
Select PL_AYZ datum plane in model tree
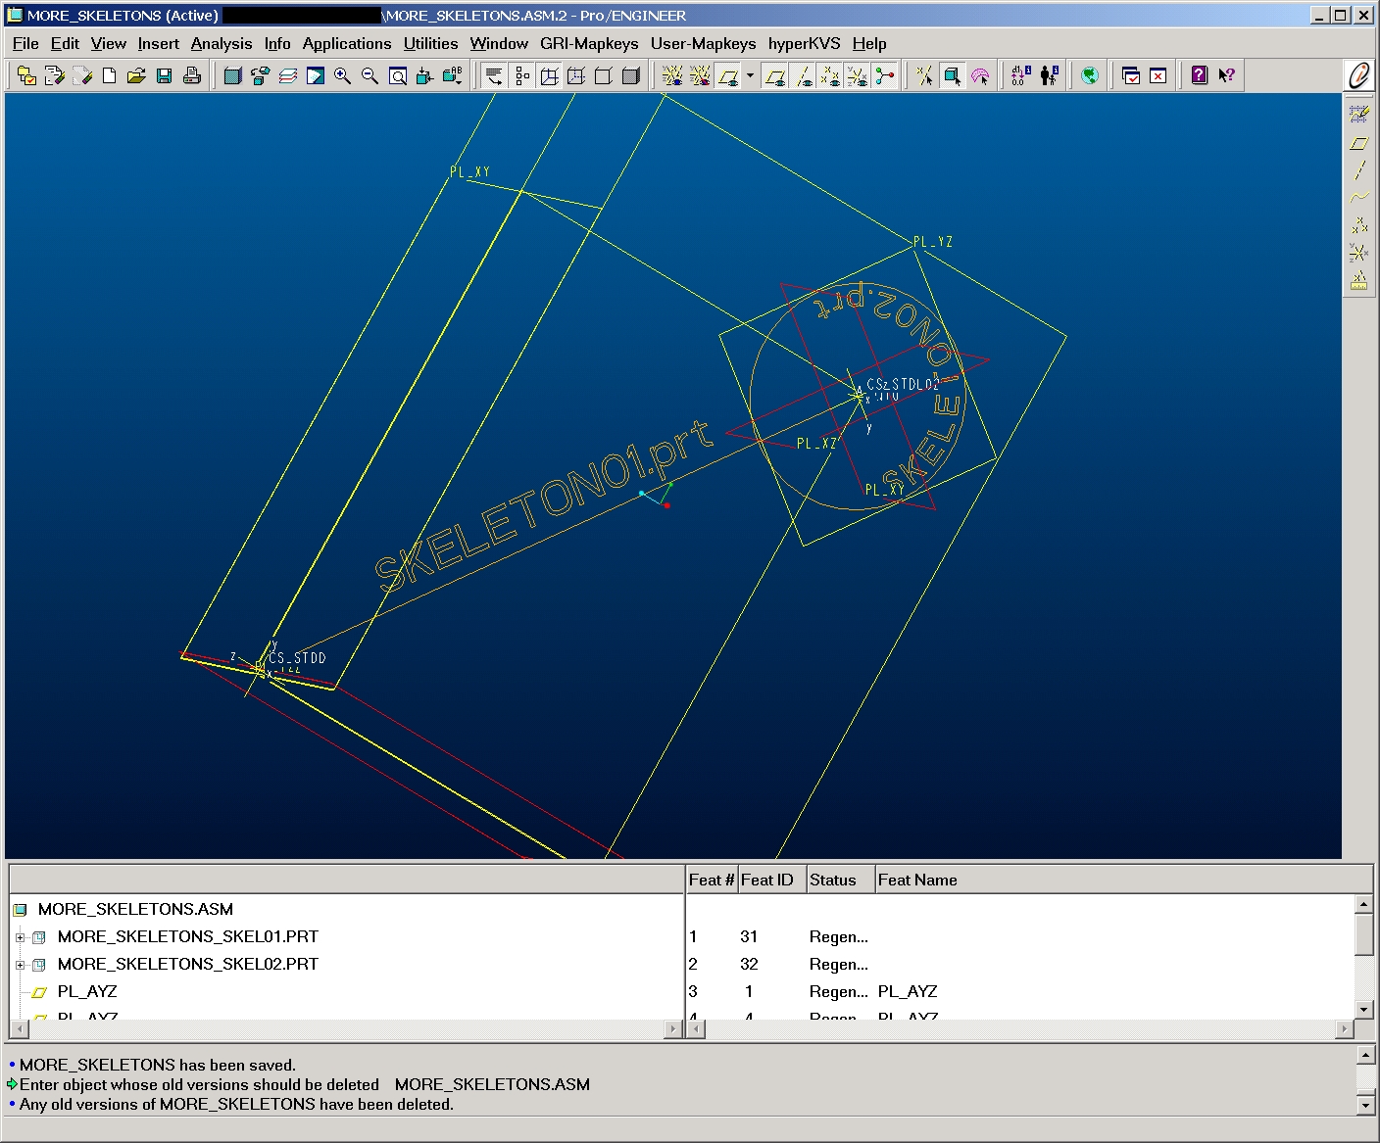[x=87, y=991]
